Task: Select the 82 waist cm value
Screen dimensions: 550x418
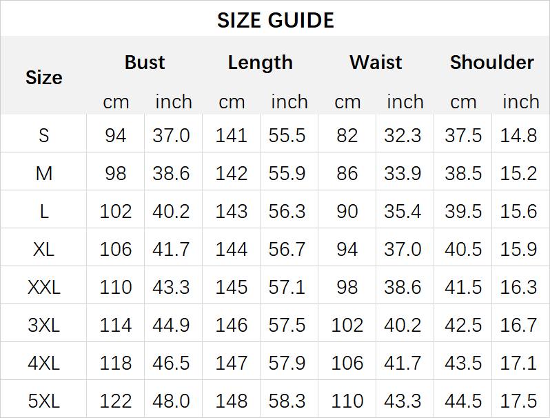Action: [x=347, y=135]
